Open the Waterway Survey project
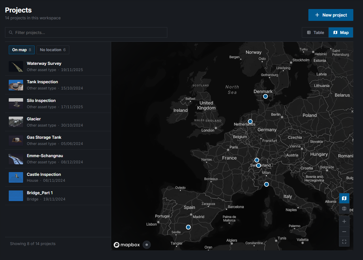The height and width of the screenshot is (260, 363). tap(58, 66)
